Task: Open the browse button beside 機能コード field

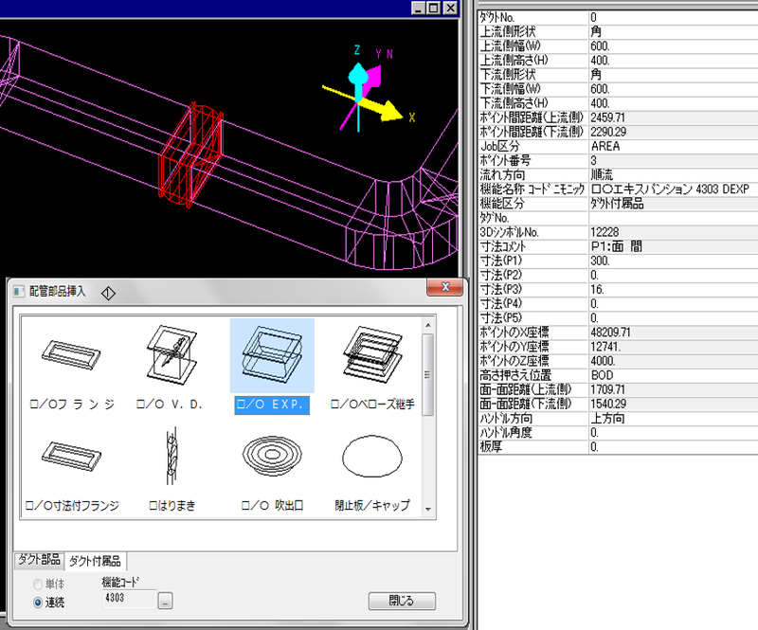Action: pyautogui.click(x=165, y=601)
